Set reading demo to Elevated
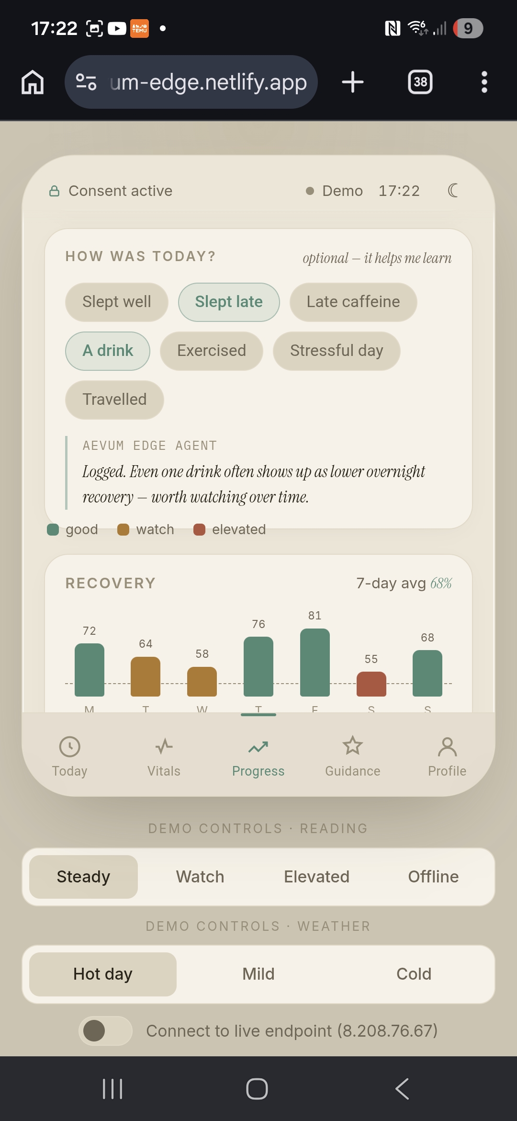This screenshot has height=1121, width=517. point(317,877)
